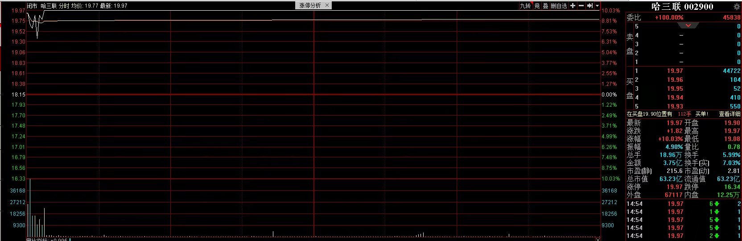Select the first 14:54 trade tick row
Image resolution: width=742 pixels, height=241 pixels.
click(683, 204)
